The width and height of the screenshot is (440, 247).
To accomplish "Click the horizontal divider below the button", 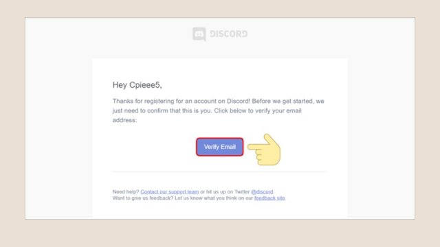I will (220, 171).
